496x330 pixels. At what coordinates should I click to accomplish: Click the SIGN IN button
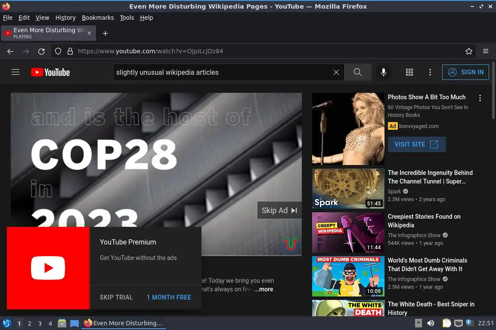[465, 72]
